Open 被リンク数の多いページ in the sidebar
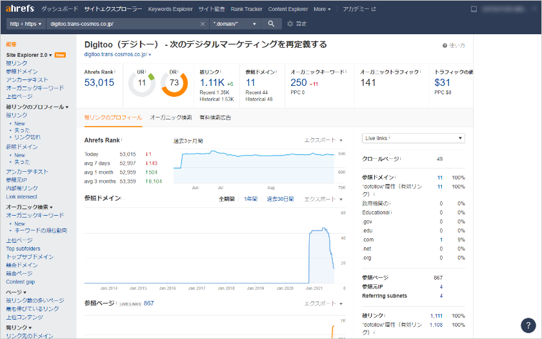This screenshot has width=542, height=339. (x=35, y=300)
